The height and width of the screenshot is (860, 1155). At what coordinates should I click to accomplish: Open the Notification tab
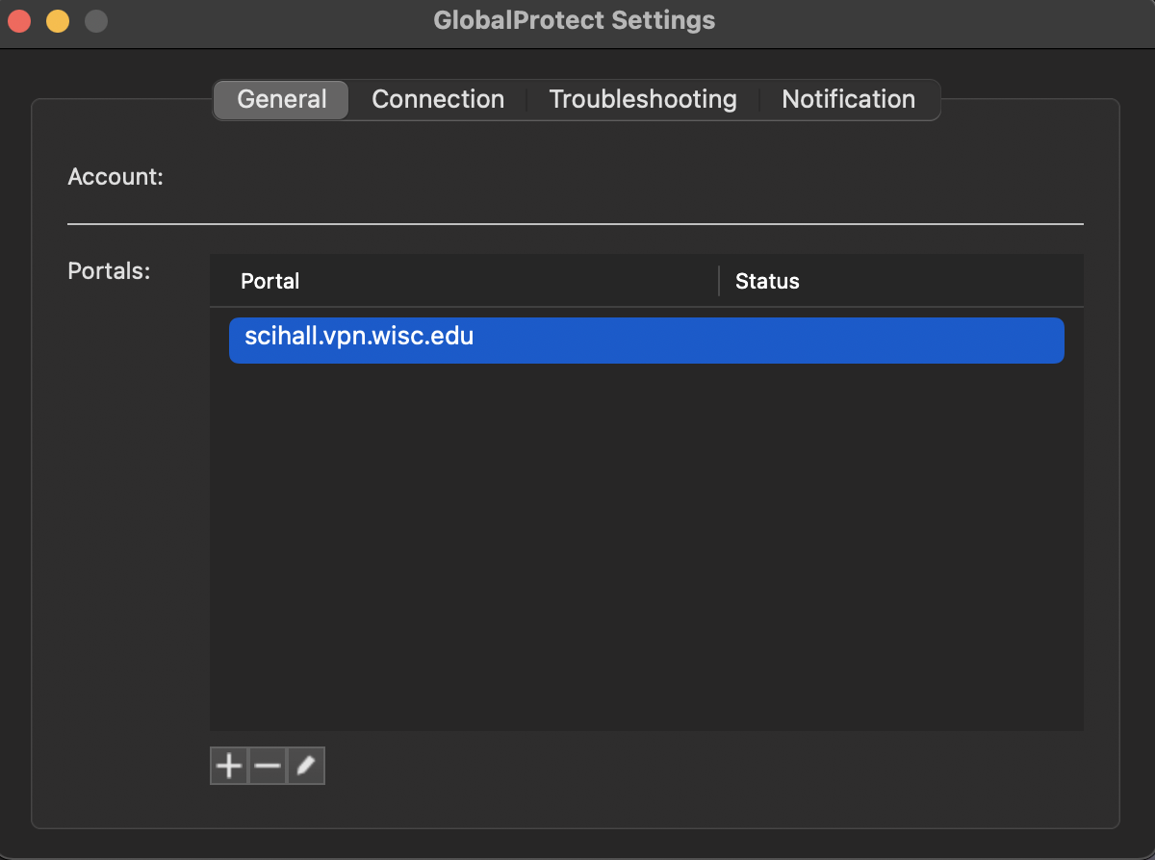[848, 99]
